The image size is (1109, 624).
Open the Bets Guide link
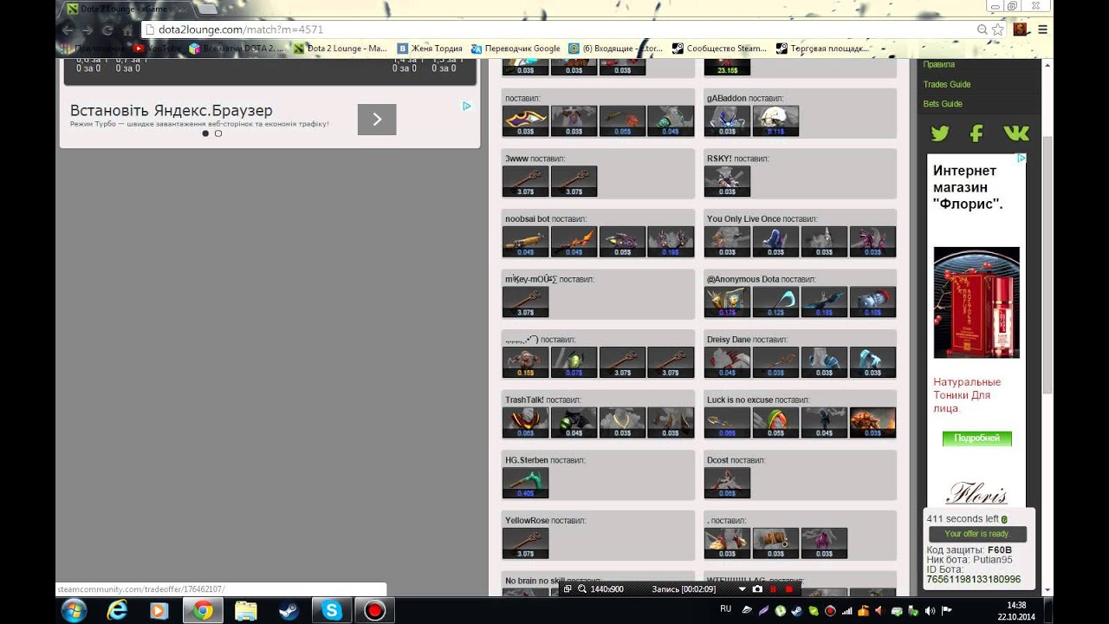(943, 103)
